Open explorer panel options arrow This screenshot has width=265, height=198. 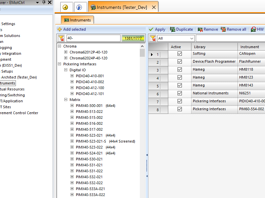(x=38, y=3)
